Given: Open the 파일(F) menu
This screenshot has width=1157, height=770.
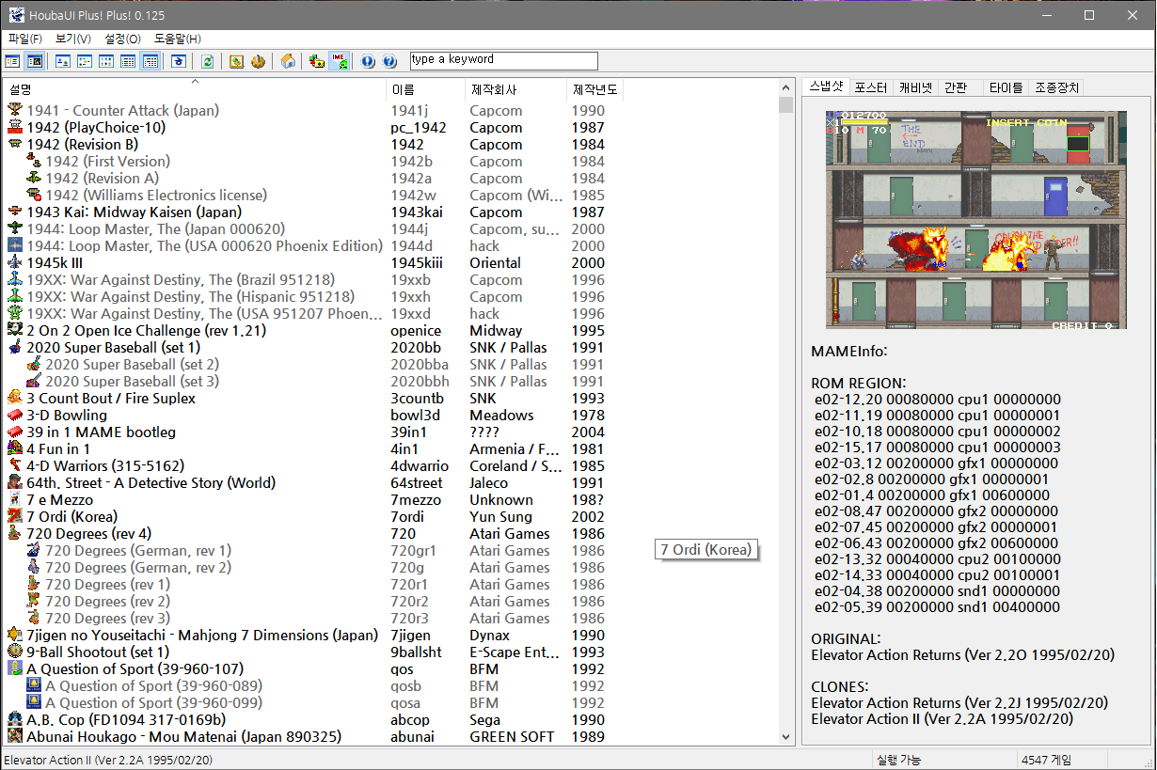Looking at the screenshot, I should [25, 39].
